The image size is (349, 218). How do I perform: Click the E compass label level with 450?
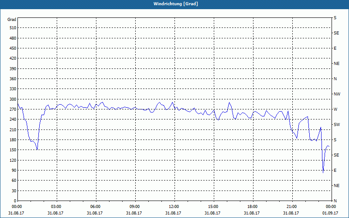click(x=335, y=48)
